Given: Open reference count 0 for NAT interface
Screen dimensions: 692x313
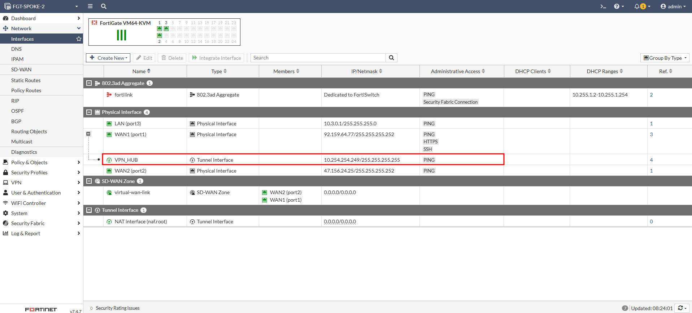Looking at the screenshot, I should point(651,222).
